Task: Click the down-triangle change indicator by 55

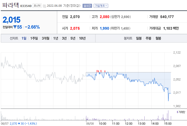Action: (x=15, y=27)
